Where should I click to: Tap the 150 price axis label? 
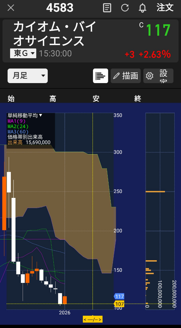click(x=118, y=270)
